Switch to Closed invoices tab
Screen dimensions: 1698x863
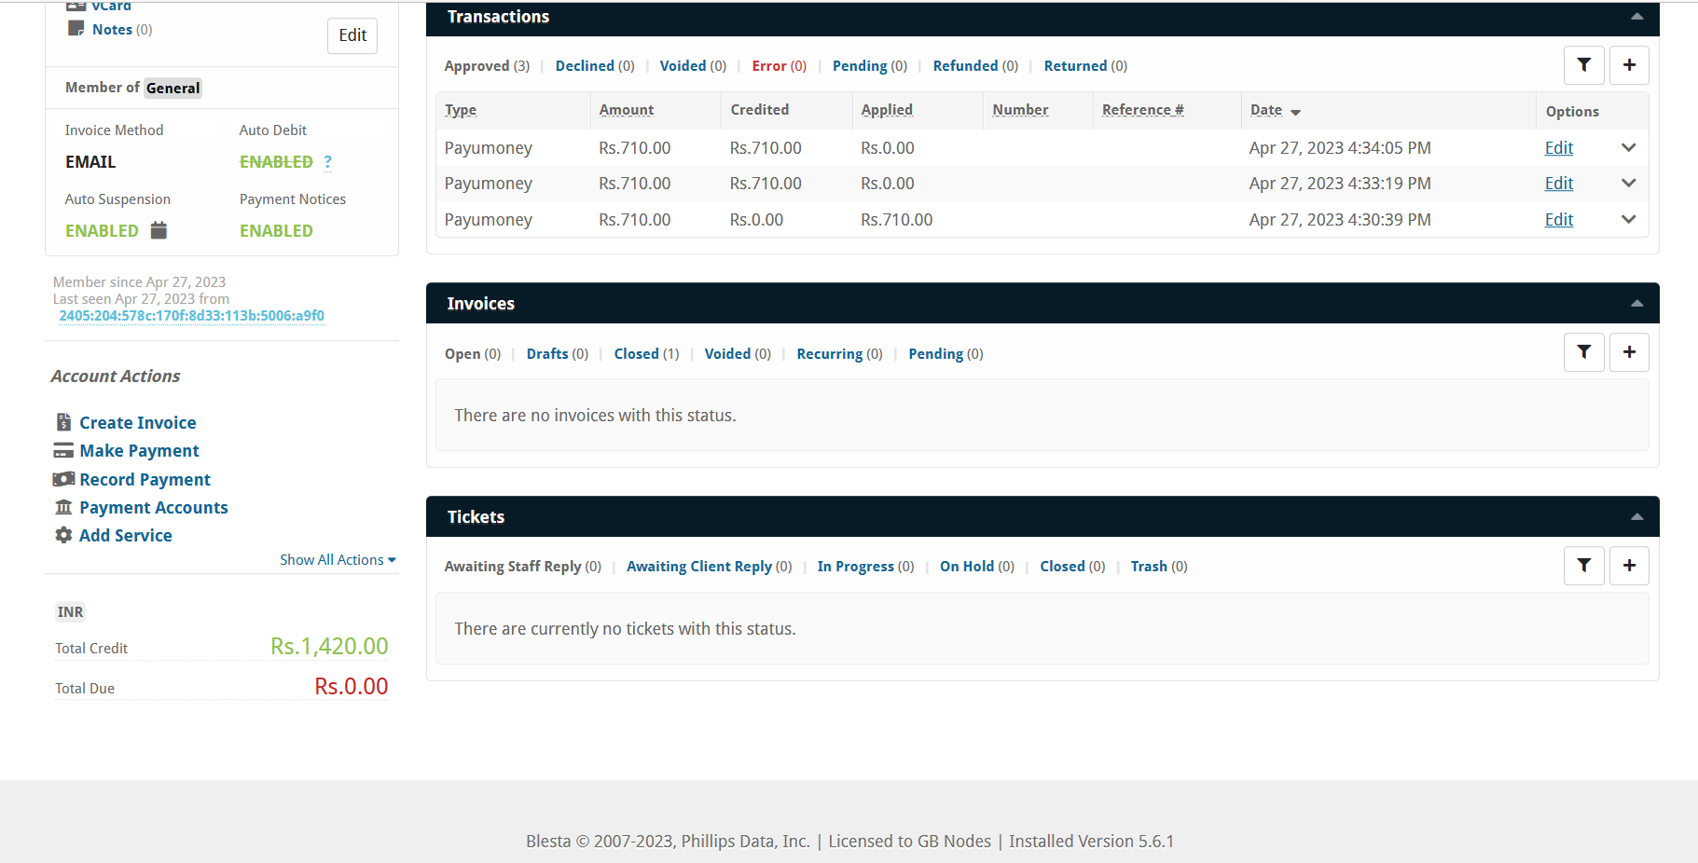(646, 354)
